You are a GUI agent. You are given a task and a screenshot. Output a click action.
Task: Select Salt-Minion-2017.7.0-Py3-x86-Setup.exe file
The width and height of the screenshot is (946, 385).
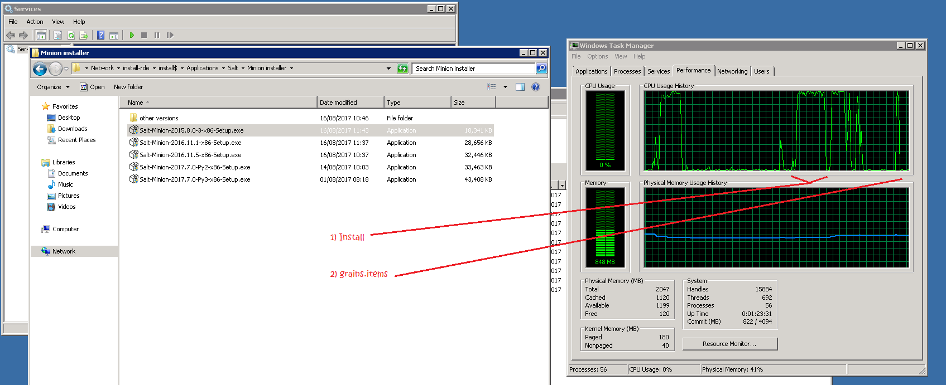(310, 179)
